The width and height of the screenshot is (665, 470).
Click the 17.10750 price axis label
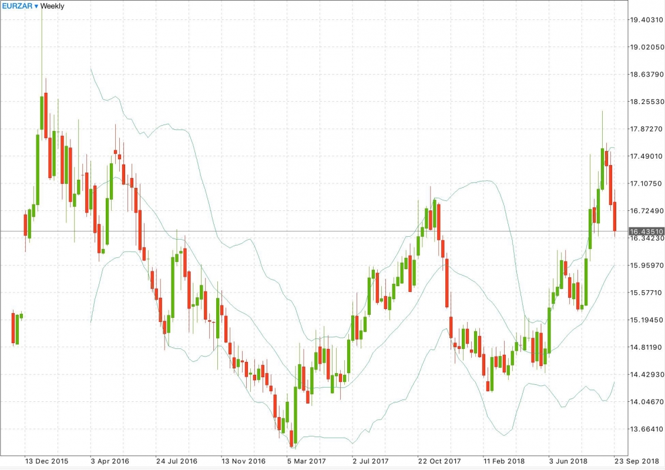(646, 184)
